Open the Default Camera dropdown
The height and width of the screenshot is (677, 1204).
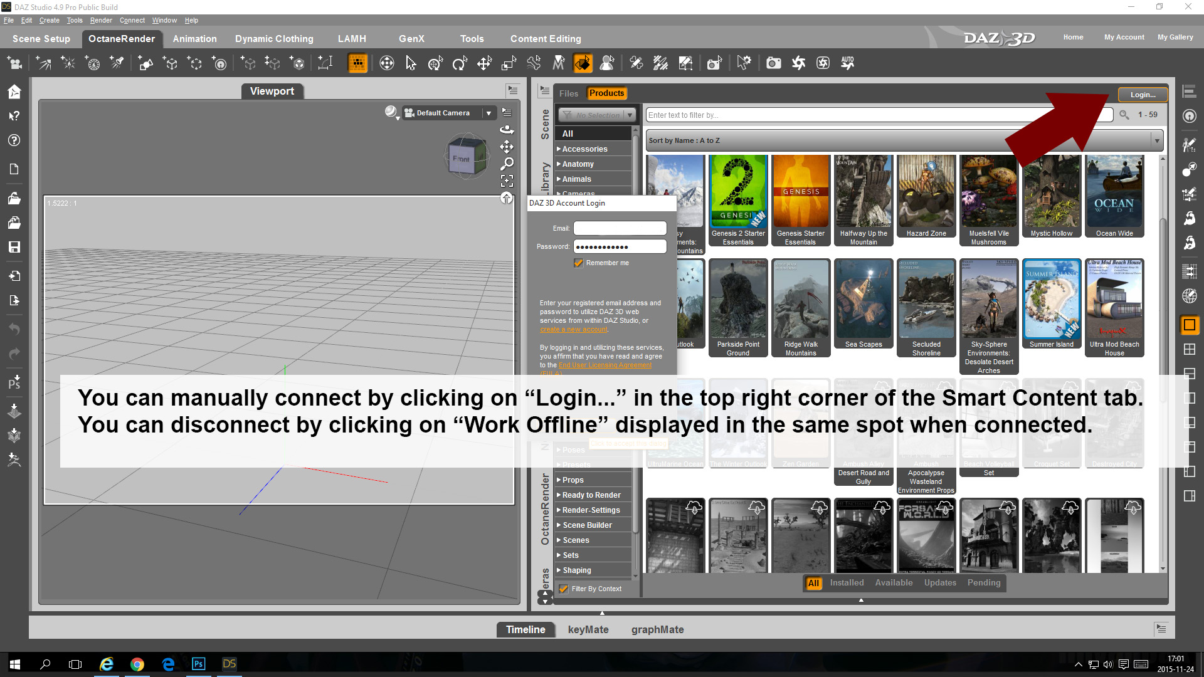(488, 113)
